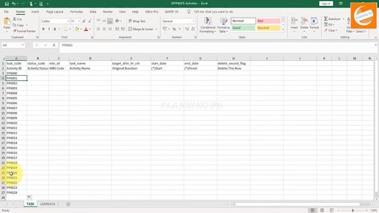Open the USERDATA sheet tab
Screen dimensions: 379x213
[47, 204]
